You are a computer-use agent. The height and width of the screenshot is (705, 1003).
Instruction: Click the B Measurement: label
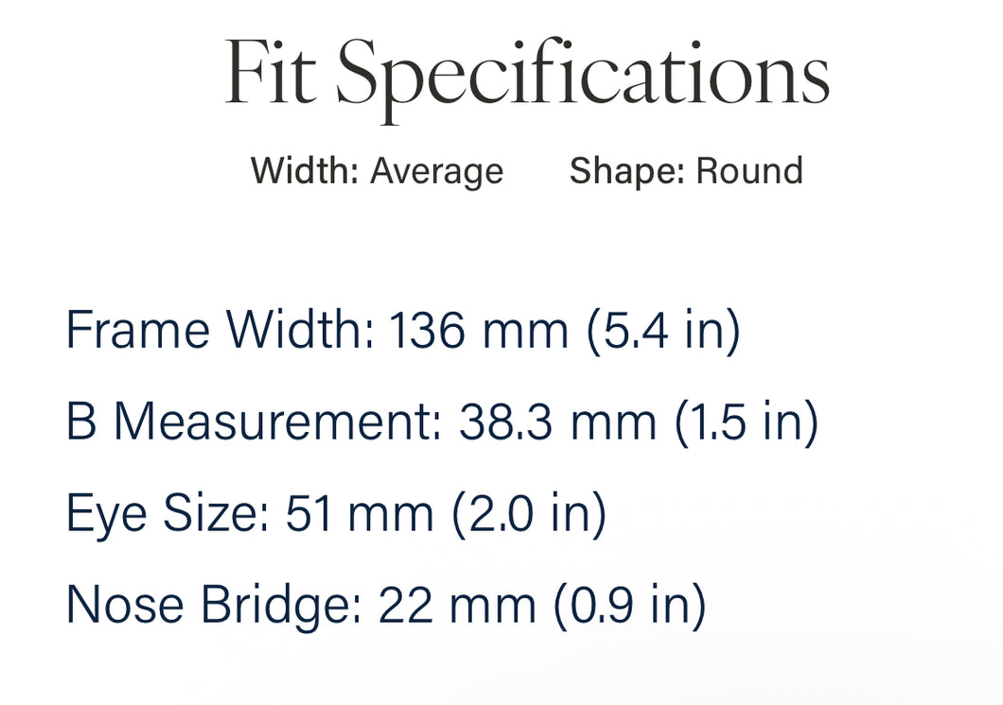(254, 421)
